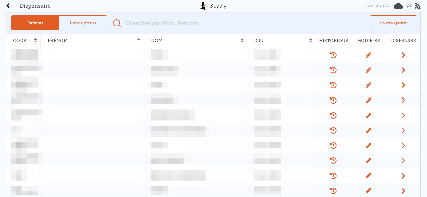The width and height of the screenshot is (427, 197).
Task: Click the magnifier search icon
Action: pyautogui.click(x=117, y=23)
